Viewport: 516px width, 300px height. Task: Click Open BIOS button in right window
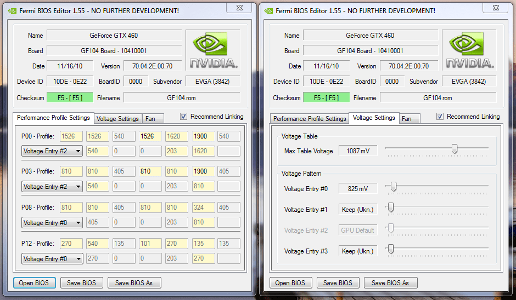(x=290, y=283)
